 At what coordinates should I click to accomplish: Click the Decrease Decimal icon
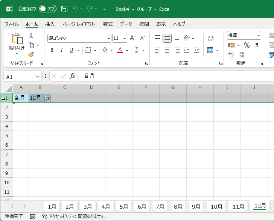tap(241, 55)
